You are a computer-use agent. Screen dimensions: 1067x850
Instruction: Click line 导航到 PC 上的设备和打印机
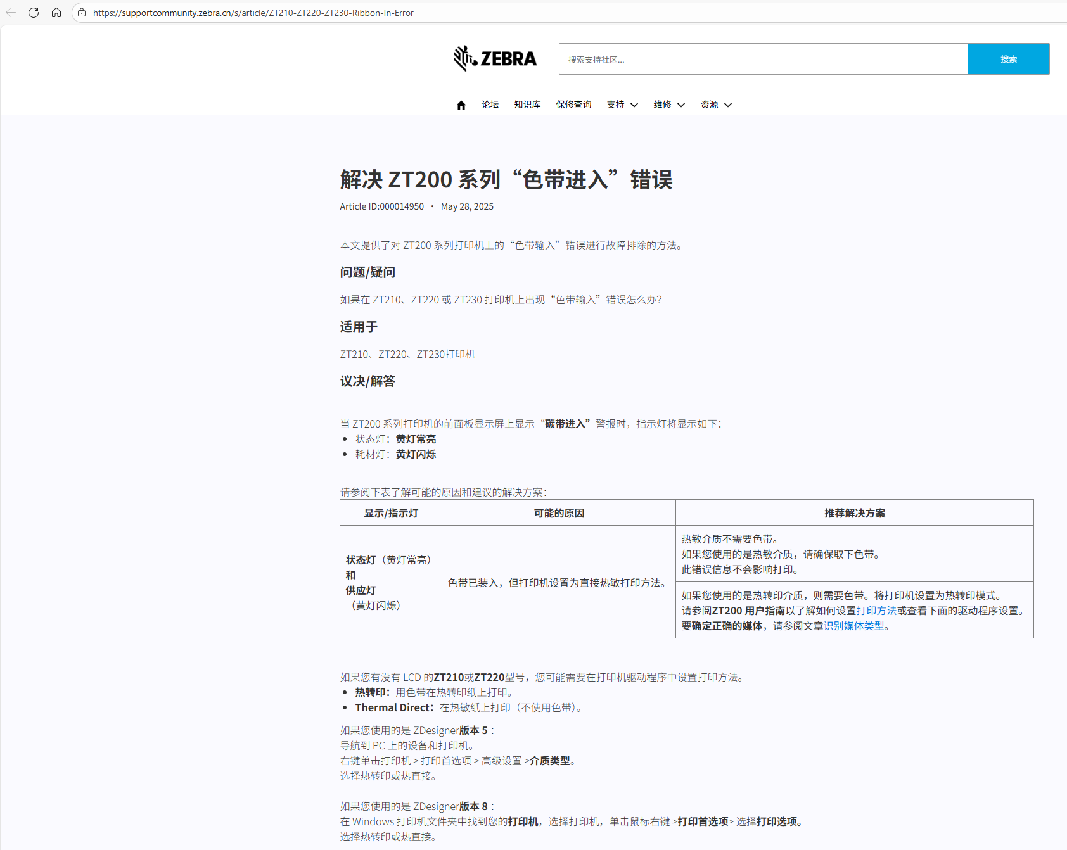tap(409, 745)
